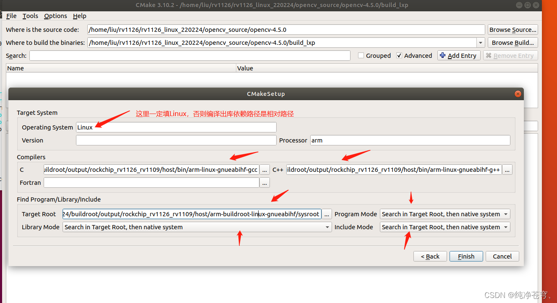Screen dimensions: 557x303
Task: Click the Value column header
Action: [x=387, y=68]
